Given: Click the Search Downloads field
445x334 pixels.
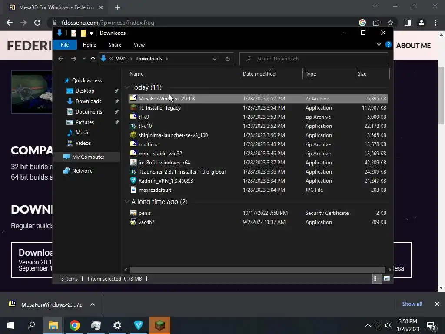Looking at the screenshot, I should click(x=314, y=59).
